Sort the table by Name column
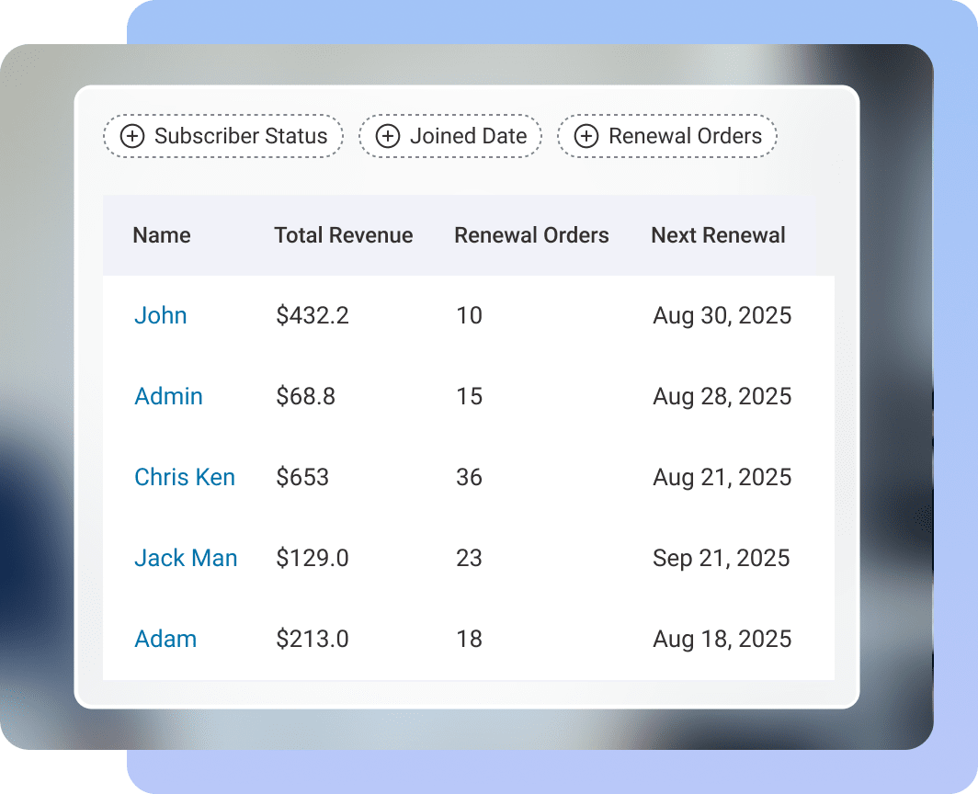The image size is (978, 794). [x=162, y=235]
